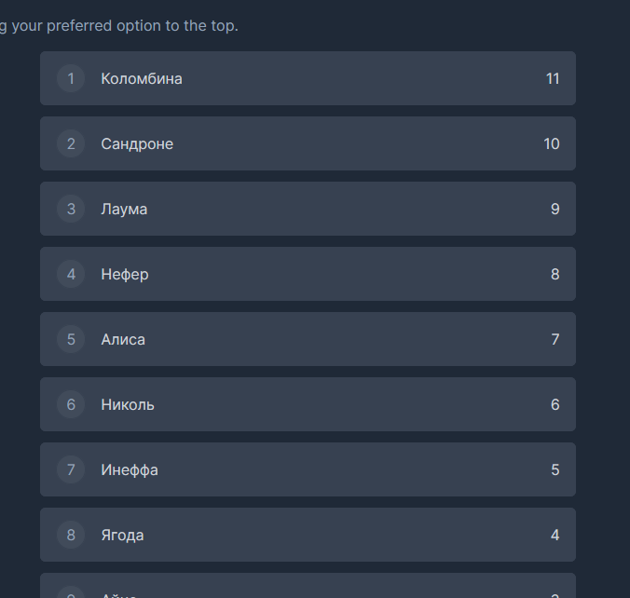Select the rank 5 circle badge

click(71, 339)
